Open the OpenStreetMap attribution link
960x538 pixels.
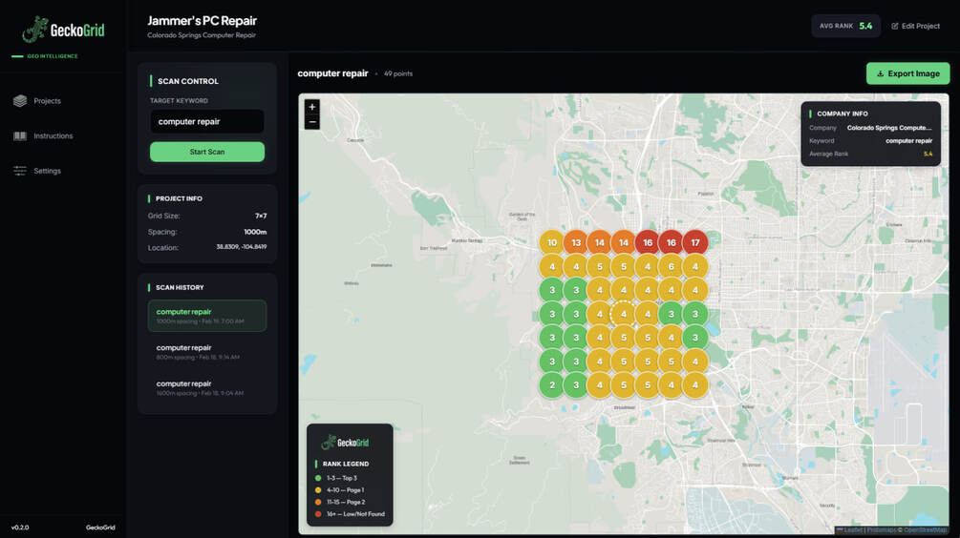pos(925,530)
